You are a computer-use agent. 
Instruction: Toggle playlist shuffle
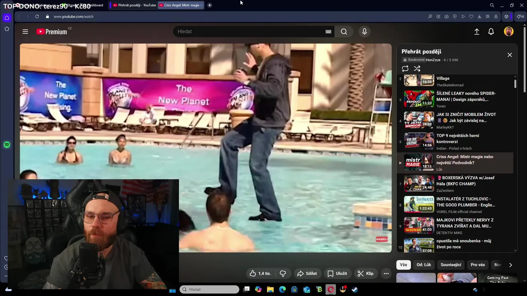(417, 69)
